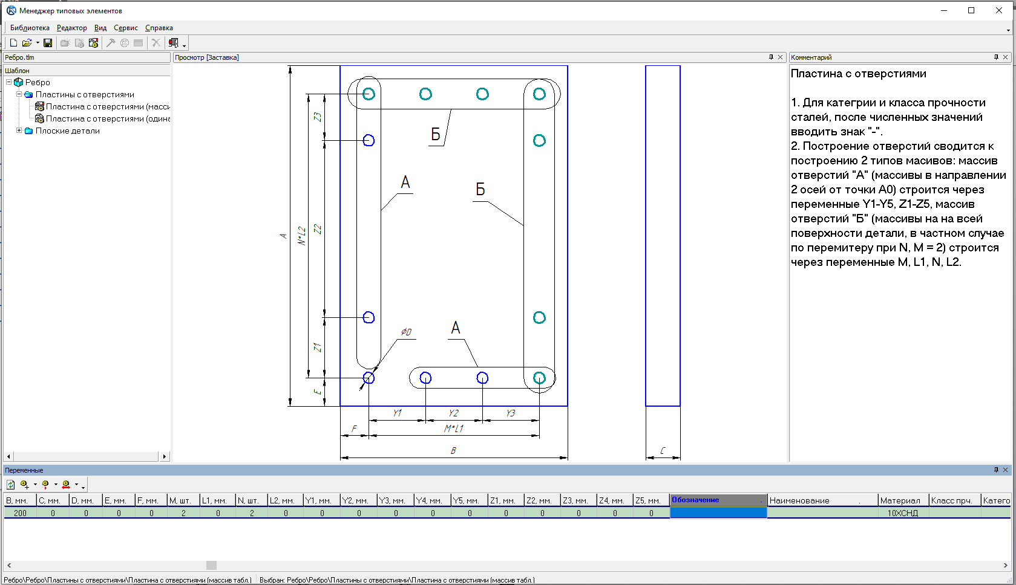The height and width of the screenshot is (585, 1016).
Task: Click the Материал column header
Action: point(903,500)
